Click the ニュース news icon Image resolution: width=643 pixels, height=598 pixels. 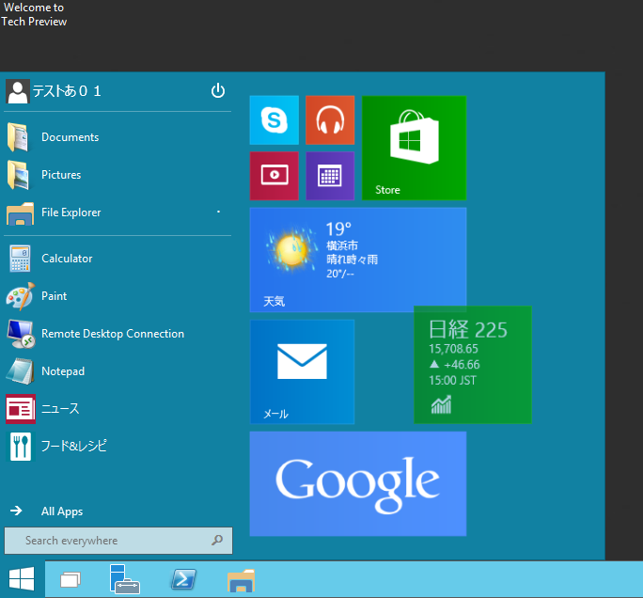coord(21,409)
